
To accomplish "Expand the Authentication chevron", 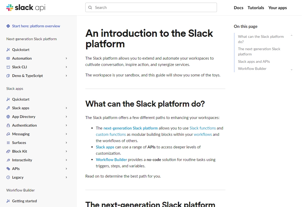I will click(x=66, y=125).
